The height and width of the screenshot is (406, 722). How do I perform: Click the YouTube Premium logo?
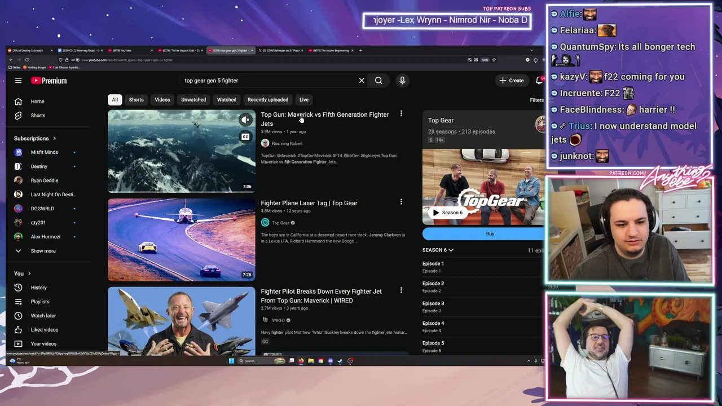pos(49,81)
